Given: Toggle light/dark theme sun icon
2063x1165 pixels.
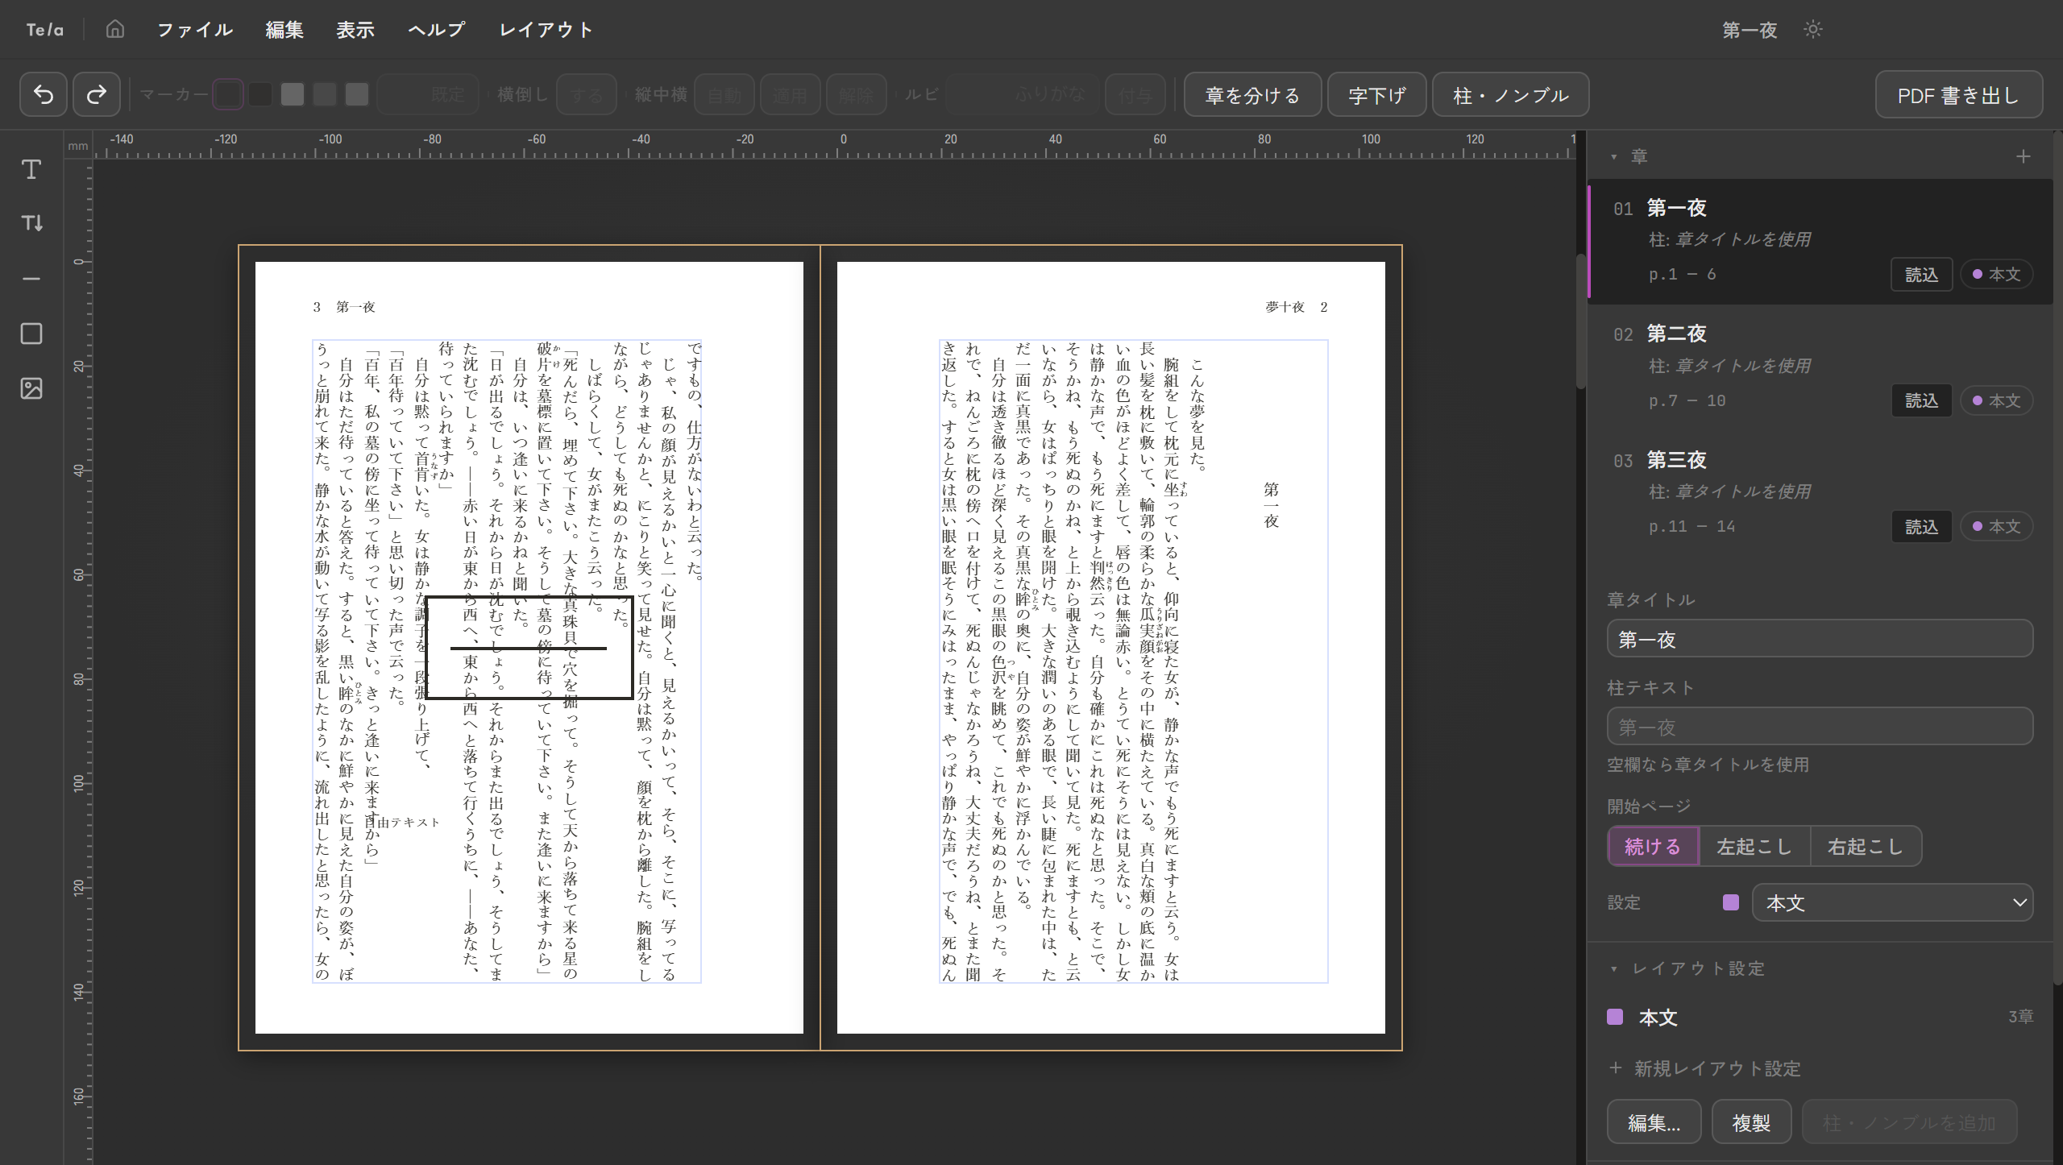Looking at the screenshot, I should (1812, 30).
